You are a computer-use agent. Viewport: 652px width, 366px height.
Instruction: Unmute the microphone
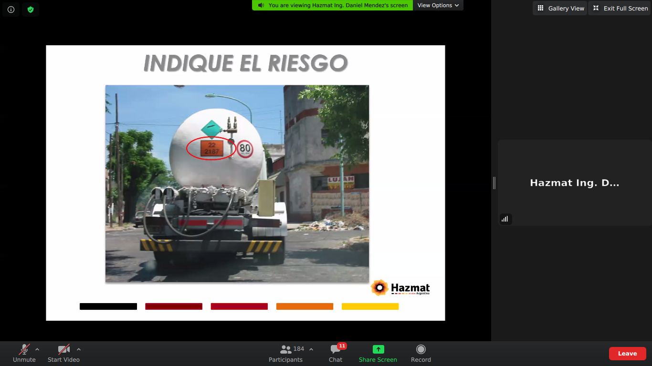(24, 353)
